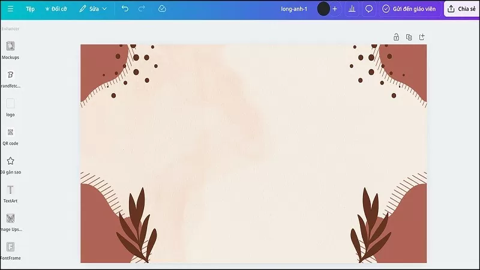480x270 pixels.
Task: Check the cloud save status icon
Action: (162, 9)
